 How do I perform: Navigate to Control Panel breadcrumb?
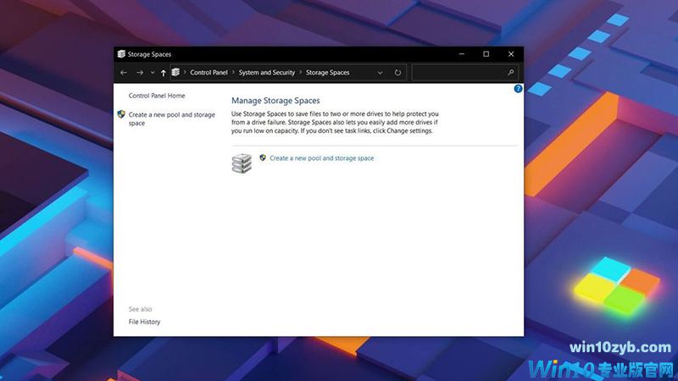pos(208,73)
